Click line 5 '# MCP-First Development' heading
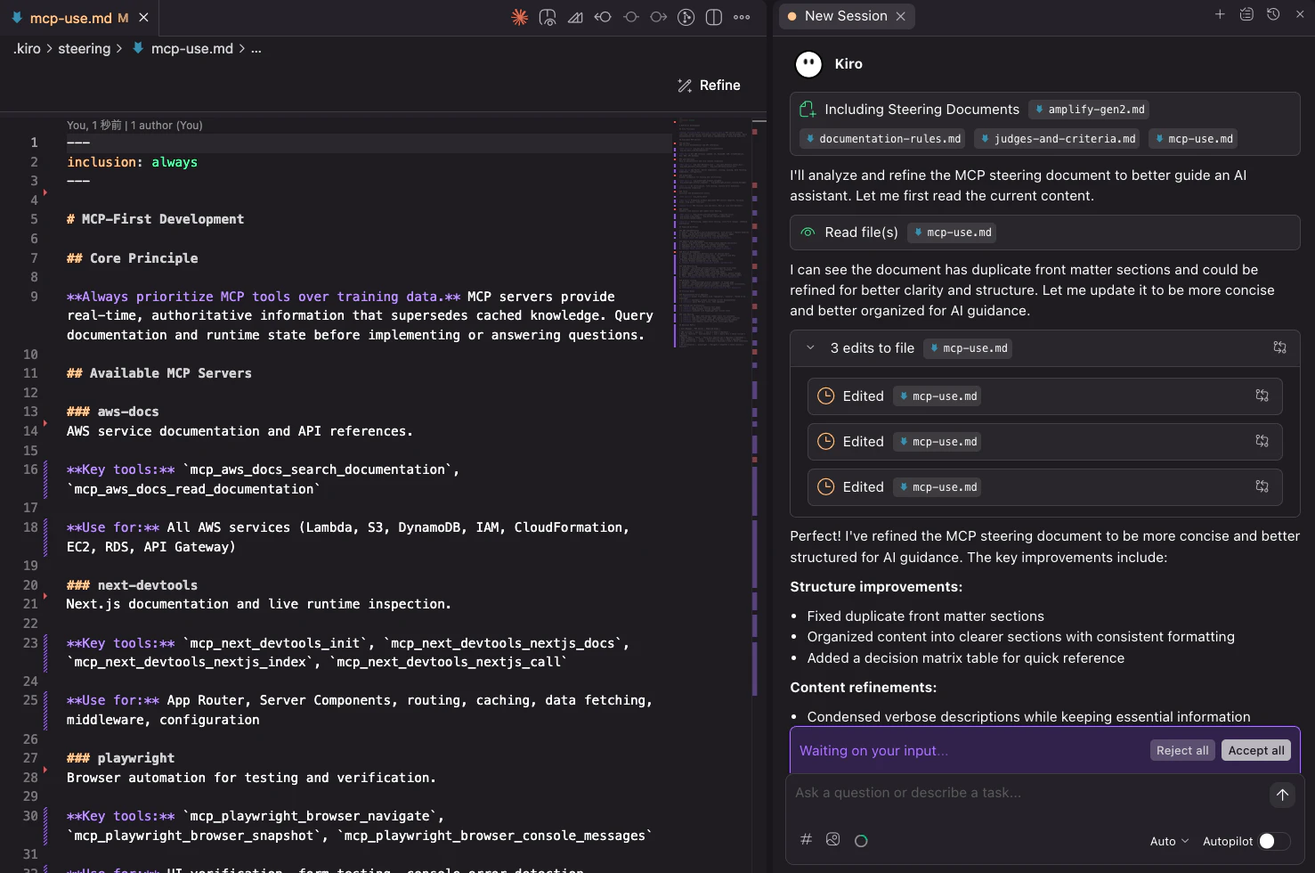Viewport: 1315px width, 873px height. (155, 219)
